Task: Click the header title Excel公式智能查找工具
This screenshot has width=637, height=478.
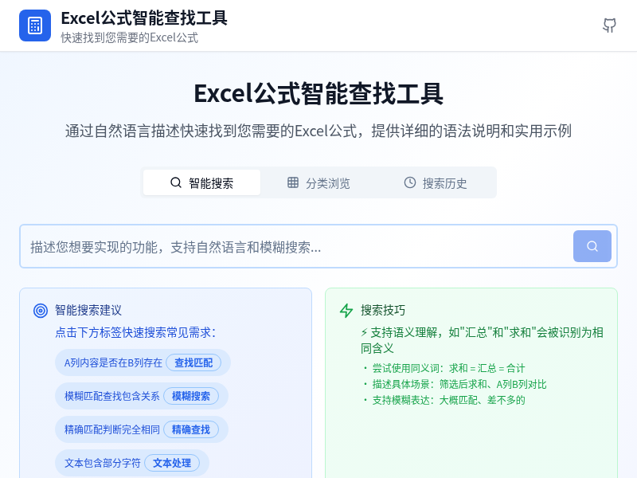Action: point(144,18)
